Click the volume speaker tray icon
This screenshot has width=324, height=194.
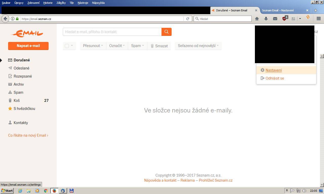pos(304,191)
